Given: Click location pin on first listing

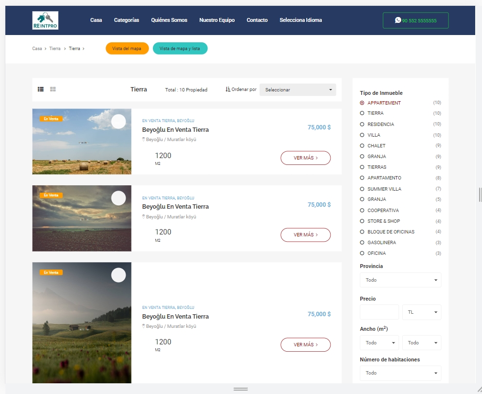Looking at the screenshot, I should coord(143,139).
